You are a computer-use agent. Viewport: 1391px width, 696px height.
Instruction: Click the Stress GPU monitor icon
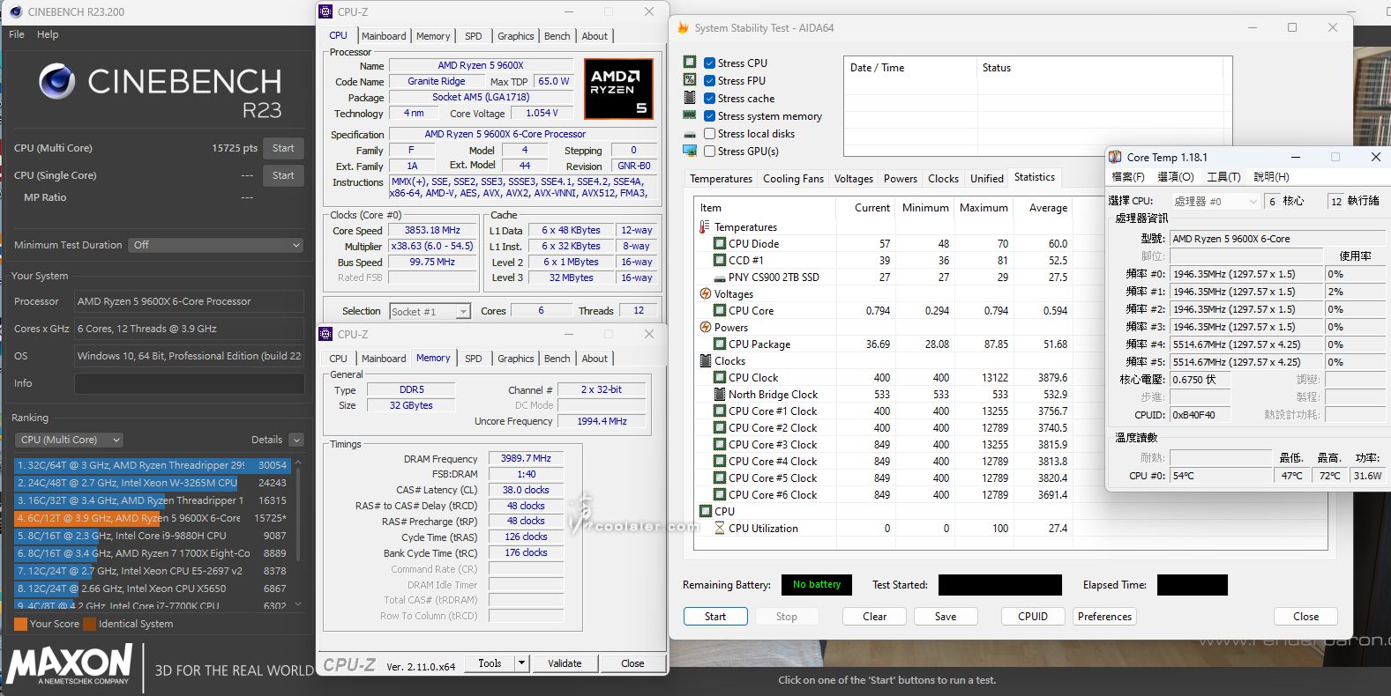tap(690, 151)
